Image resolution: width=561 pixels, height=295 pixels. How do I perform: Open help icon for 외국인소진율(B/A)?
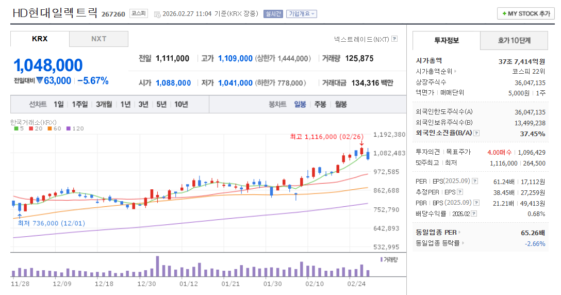pos(476,133)
